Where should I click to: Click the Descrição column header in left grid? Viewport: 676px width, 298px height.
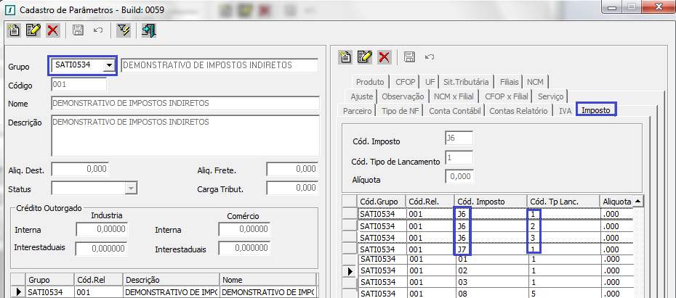point(171,280)
